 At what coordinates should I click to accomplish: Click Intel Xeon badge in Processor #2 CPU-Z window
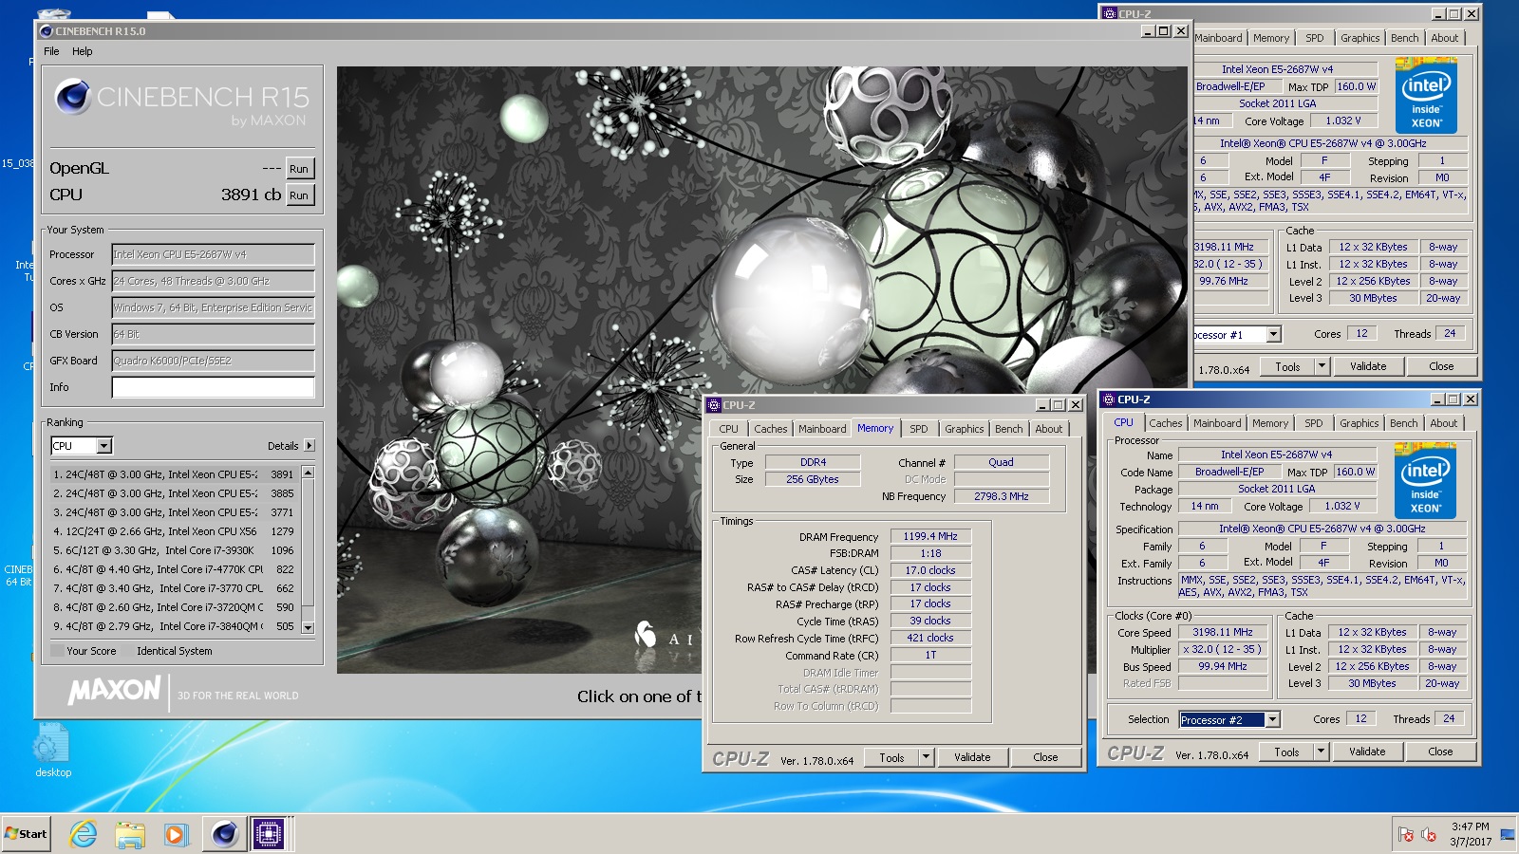tap(1425, 481)
